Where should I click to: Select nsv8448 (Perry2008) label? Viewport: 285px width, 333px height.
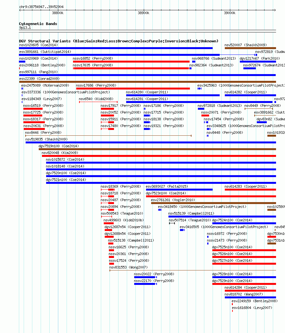tap(225, 133)
